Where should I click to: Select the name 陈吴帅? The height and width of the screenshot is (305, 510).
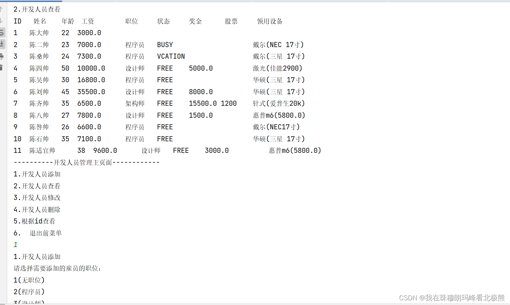[x=39, y=80]
